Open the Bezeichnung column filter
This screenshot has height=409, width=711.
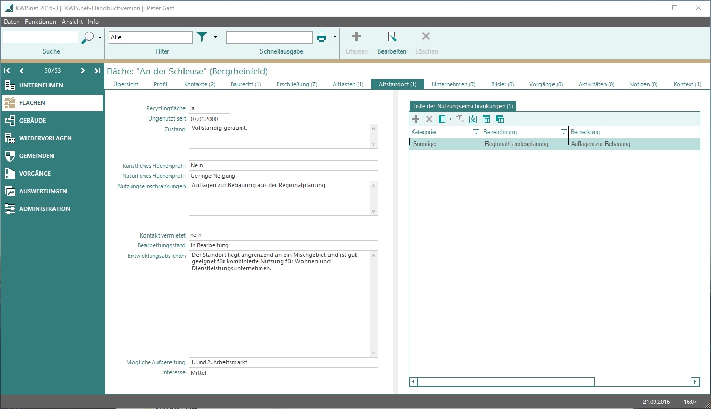[x=563, y=132]
